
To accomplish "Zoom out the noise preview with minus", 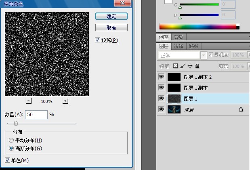I will (x=29, y=101).
